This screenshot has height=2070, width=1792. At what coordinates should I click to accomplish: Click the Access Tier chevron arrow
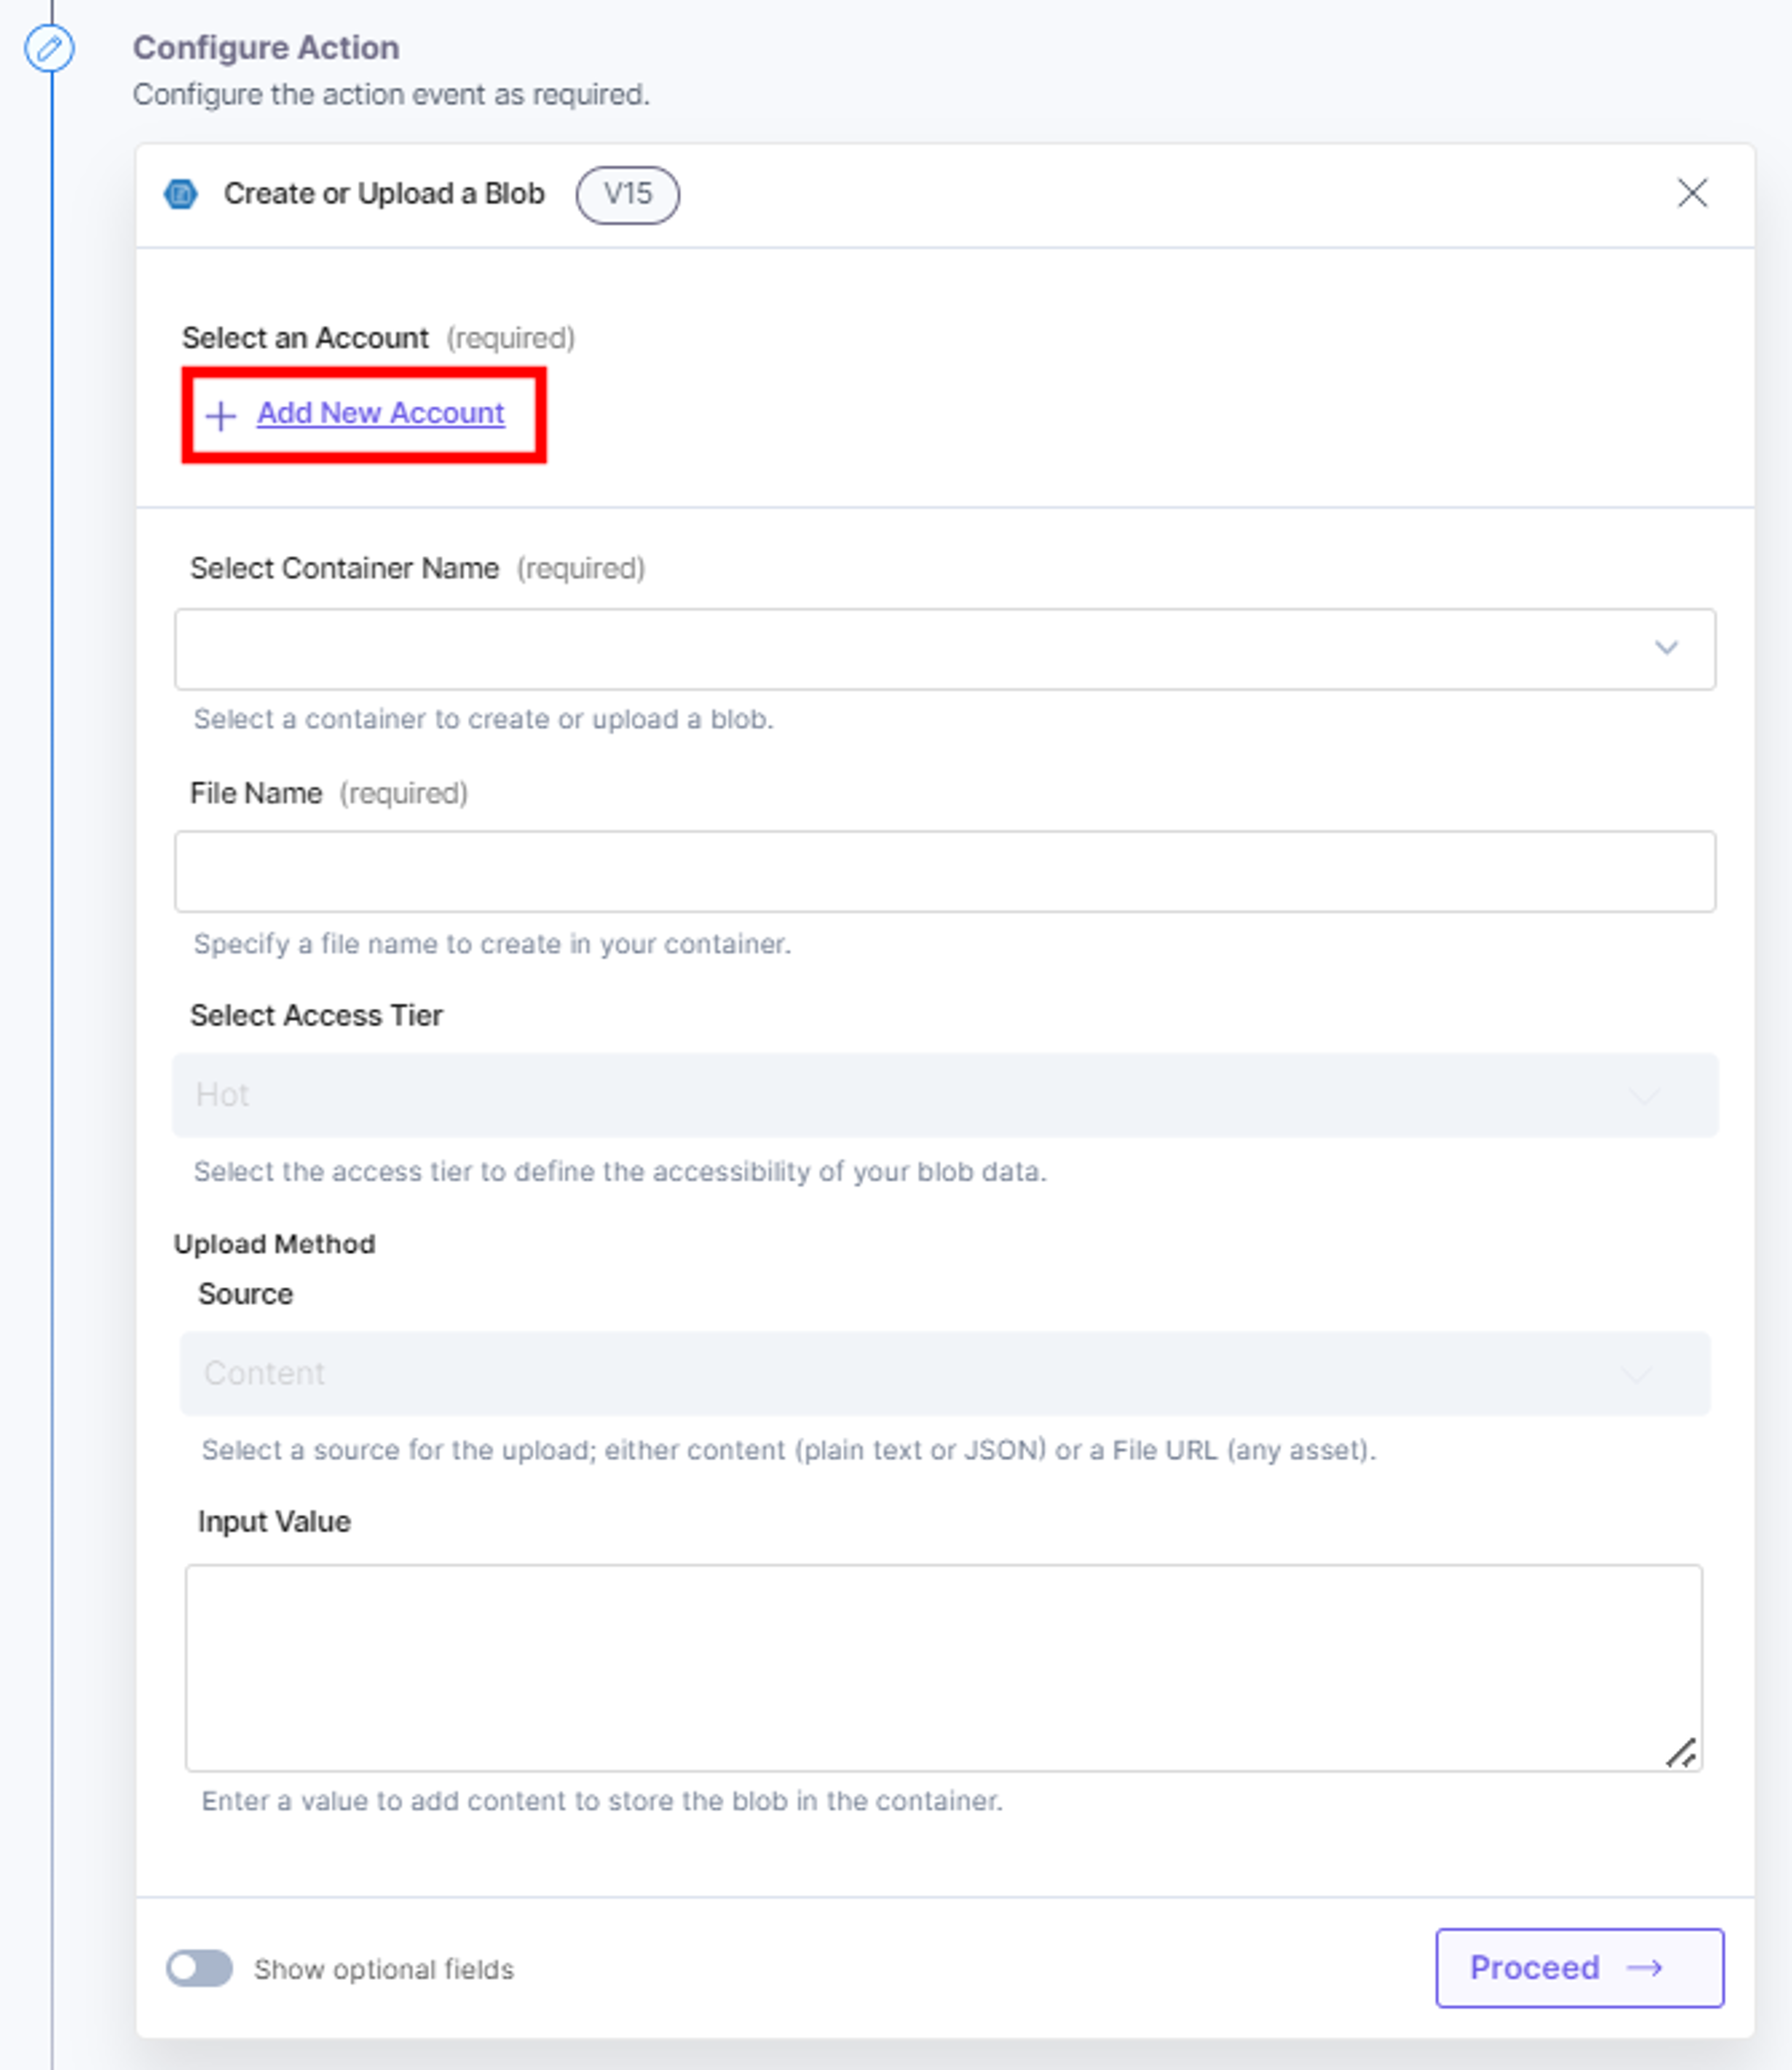(1645, 1096)
